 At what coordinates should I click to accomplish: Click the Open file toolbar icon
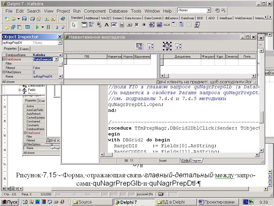[x=13, y=19]
